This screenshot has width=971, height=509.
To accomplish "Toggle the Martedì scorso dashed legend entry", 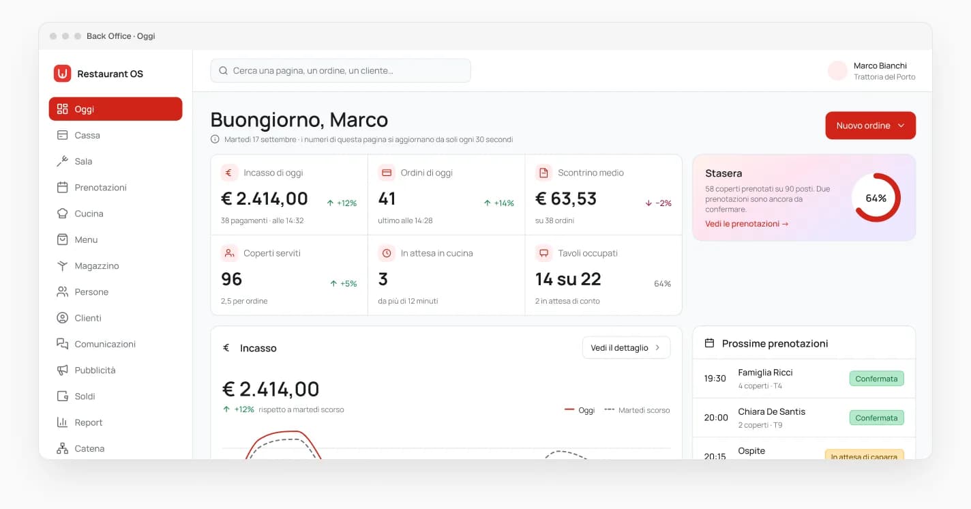I will point(637,410).
